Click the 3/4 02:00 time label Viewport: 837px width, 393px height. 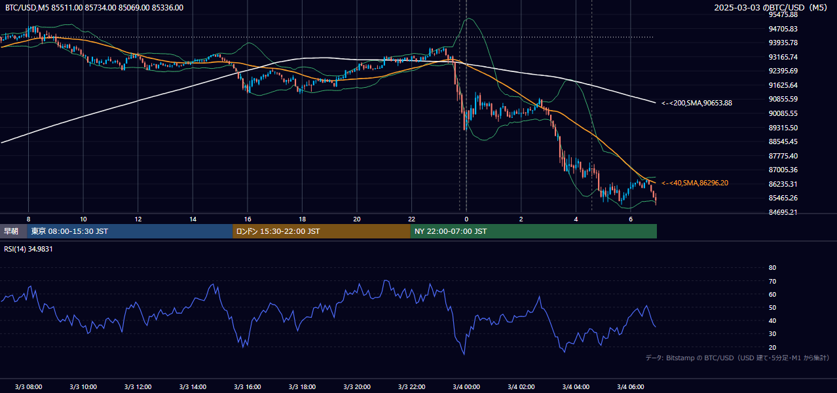click(x=521, y=387)
